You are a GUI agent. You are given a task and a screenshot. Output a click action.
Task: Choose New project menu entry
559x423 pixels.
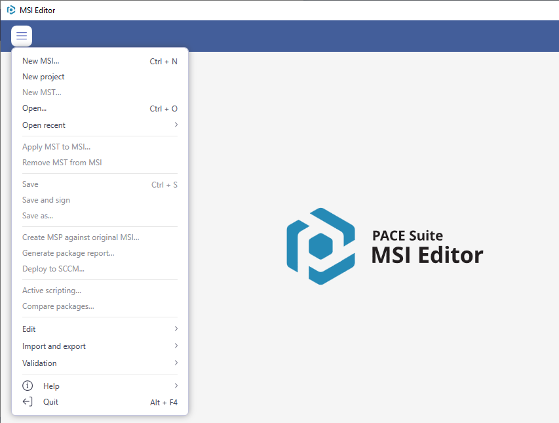click(x=100, y=77)
